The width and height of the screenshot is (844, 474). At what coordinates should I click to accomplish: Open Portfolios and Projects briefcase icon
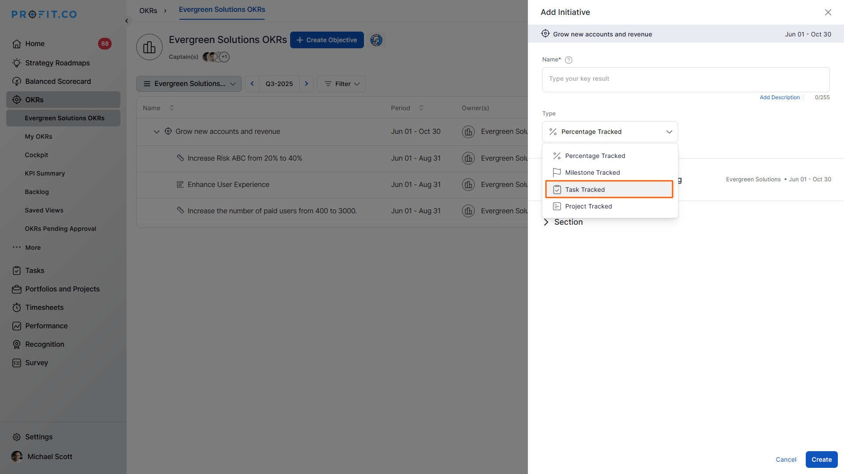tap(17, 289)
